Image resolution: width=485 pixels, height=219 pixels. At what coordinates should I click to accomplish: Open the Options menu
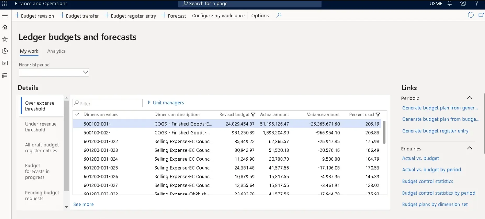[x=260, y=15]
